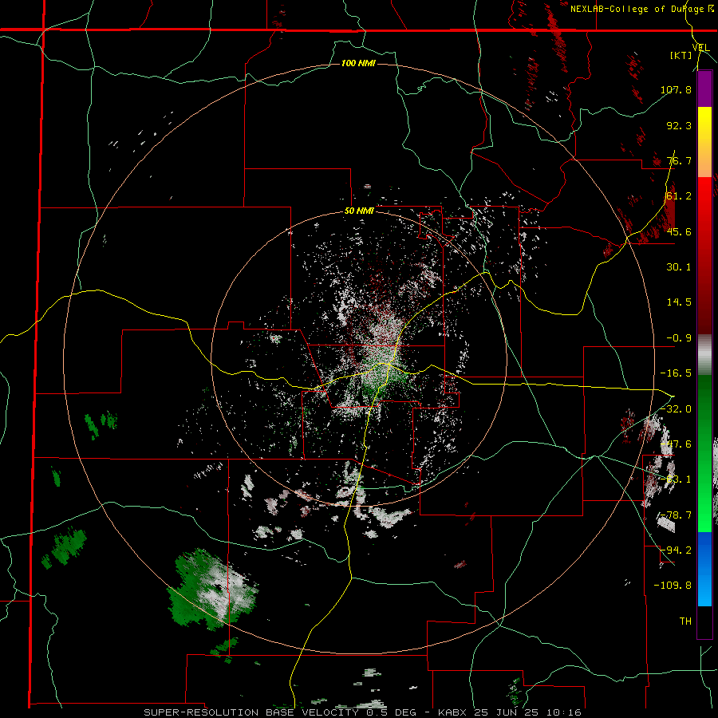Select the 76.7 legend value
Screen dimensions: 718x718
tap(679, 160)
